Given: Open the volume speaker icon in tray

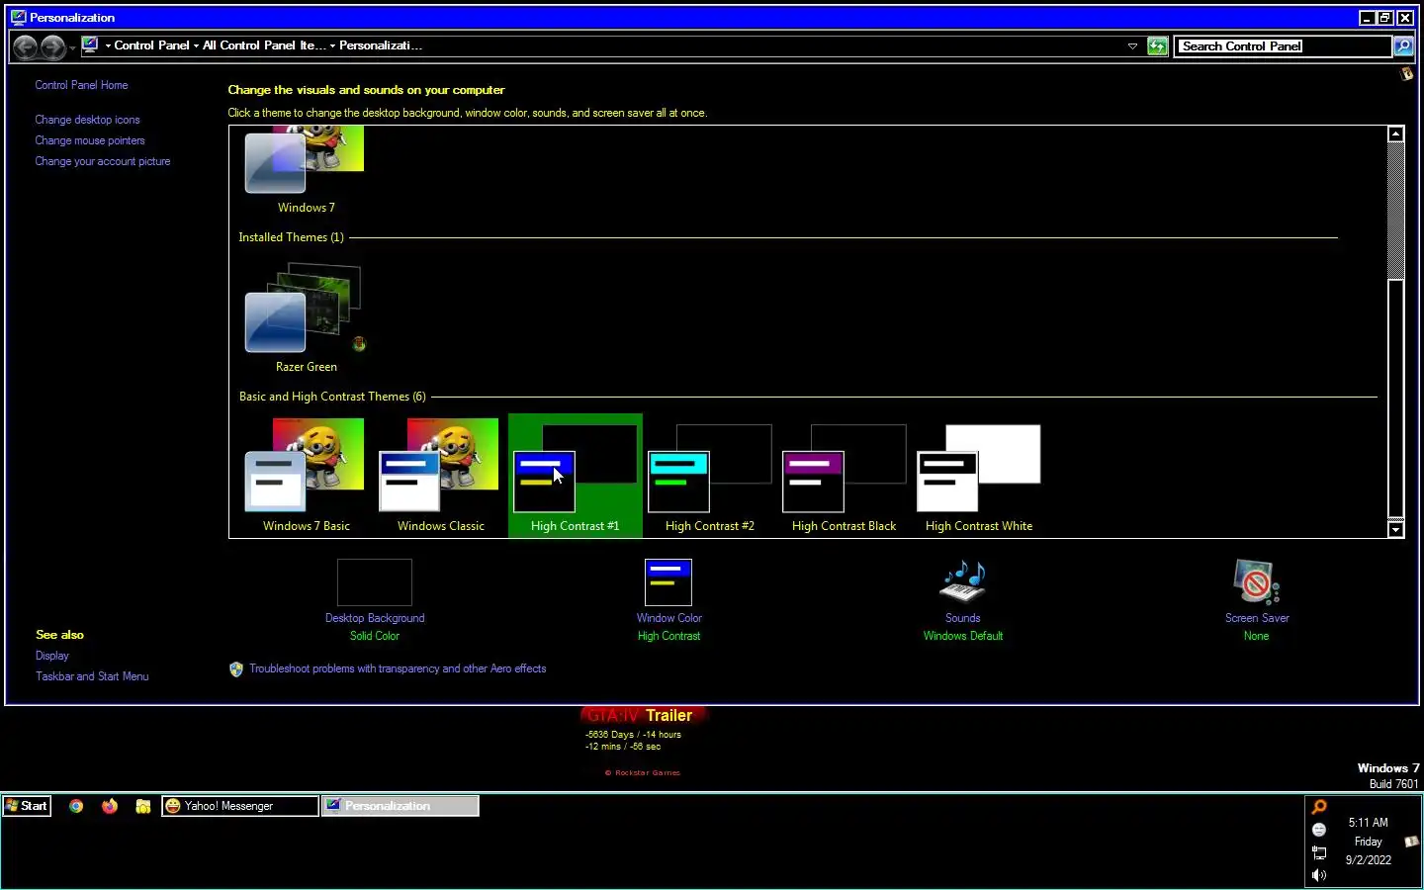Looking at the screenshot, I should pyautogui.click(x=1318, y=875).
